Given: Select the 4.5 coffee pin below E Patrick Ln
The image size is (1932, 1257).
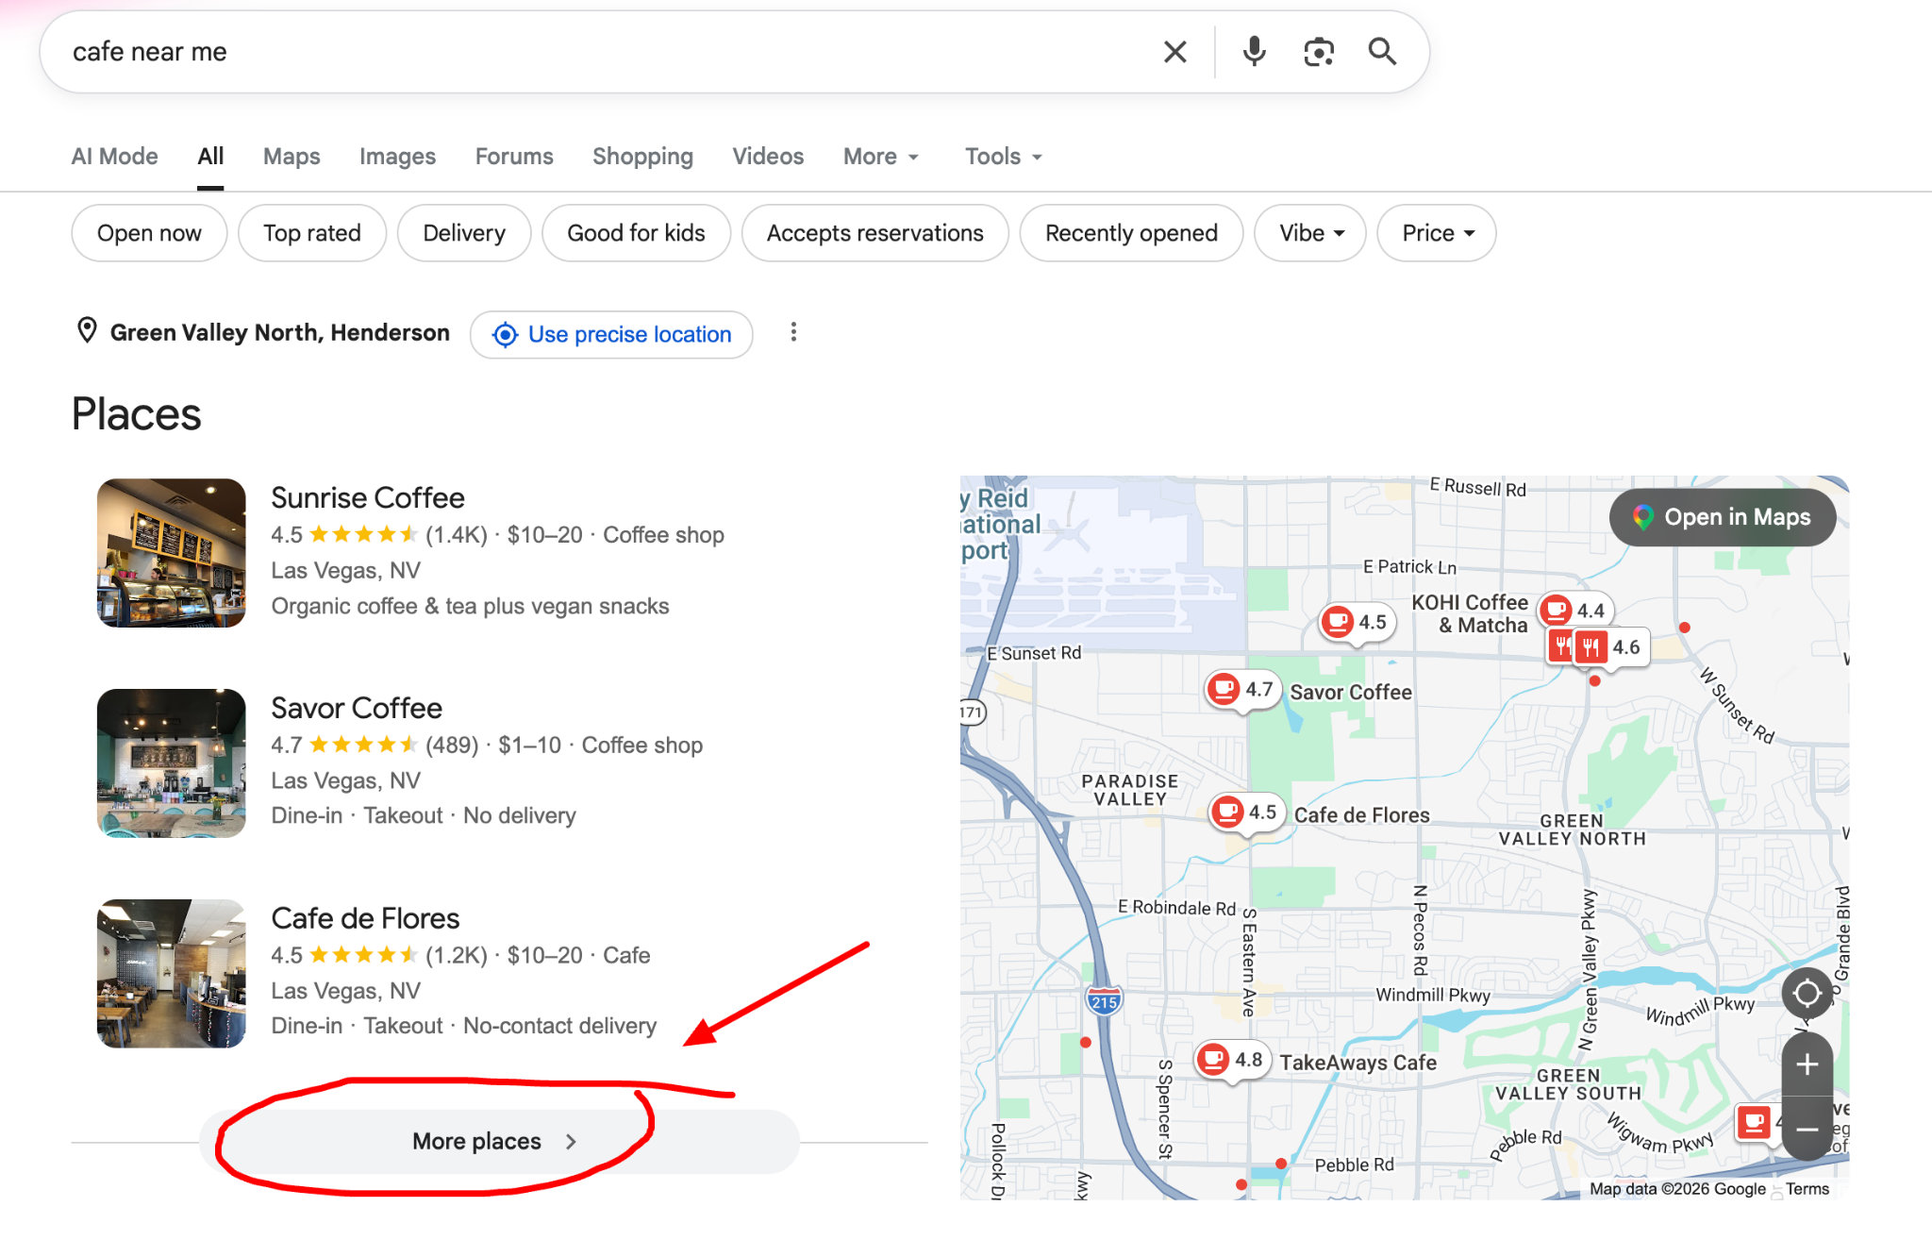Looking at the screenshot, I should coord(1357,622).
